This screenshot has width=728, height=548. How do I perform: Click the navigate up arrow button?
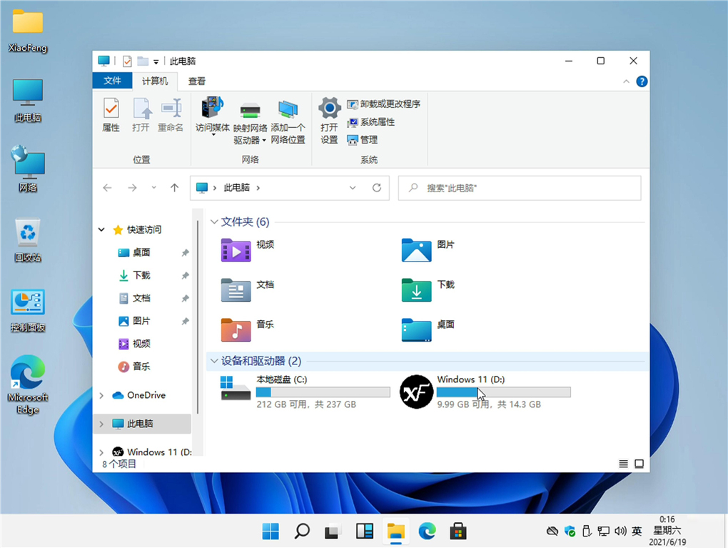point(174,187)
